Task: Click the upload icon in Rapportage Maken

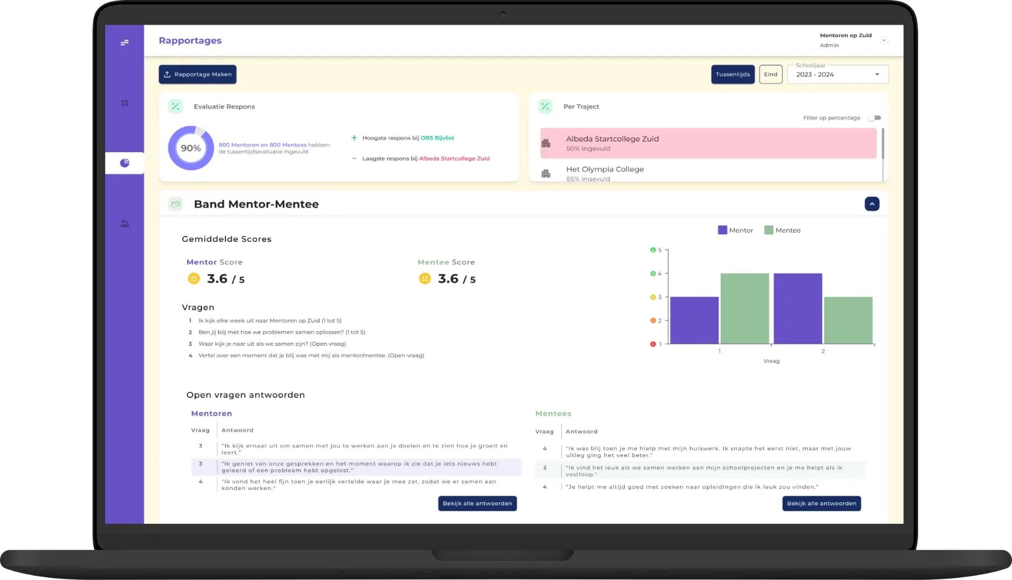Action: 167,74
